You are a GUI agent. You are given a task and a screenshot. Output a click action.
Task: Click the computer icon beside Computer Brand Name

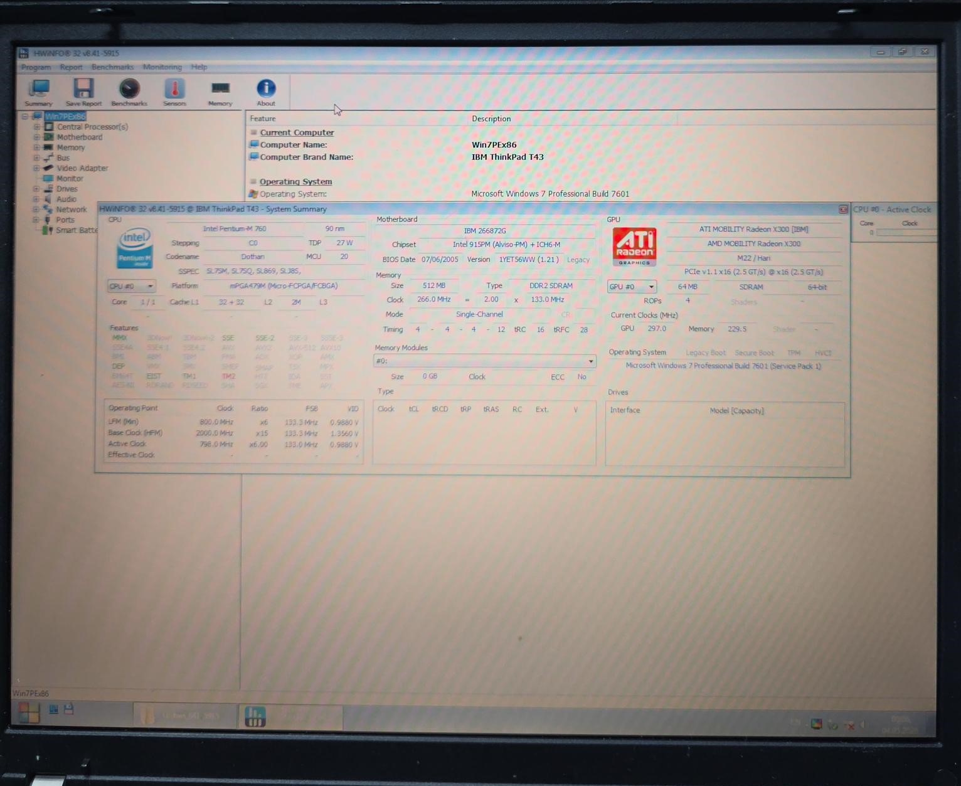click(x=254, y=157)
